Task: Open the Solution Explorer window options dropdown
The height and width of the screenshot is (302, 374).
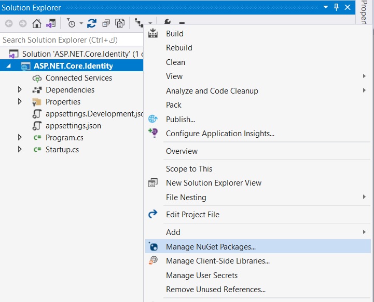Action: pyautogui.click(x=326, y=7)
